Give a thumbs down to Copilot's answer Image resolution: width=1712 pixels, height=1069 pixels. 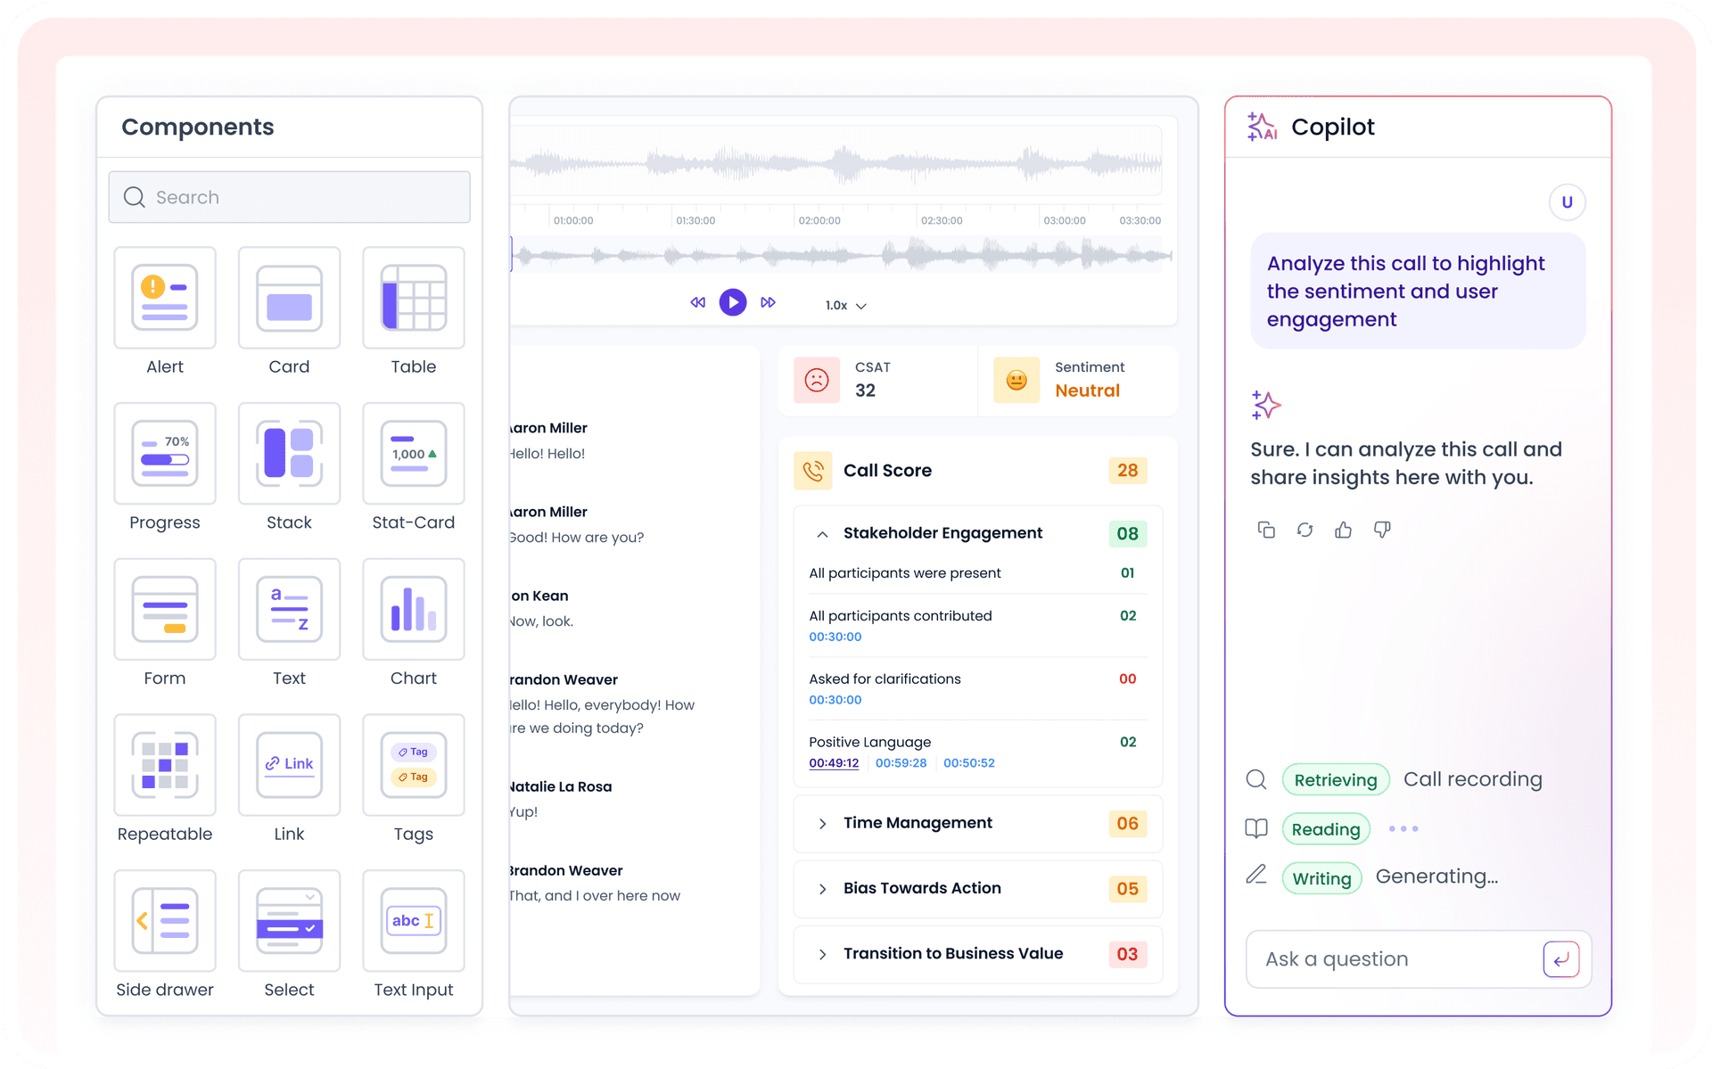[1382, 530]
